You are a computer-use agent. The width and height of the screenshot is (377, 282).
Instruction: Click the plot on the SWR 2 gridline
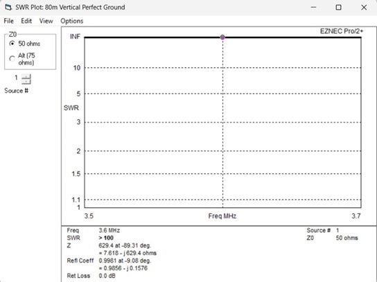(x=222, y=151)
